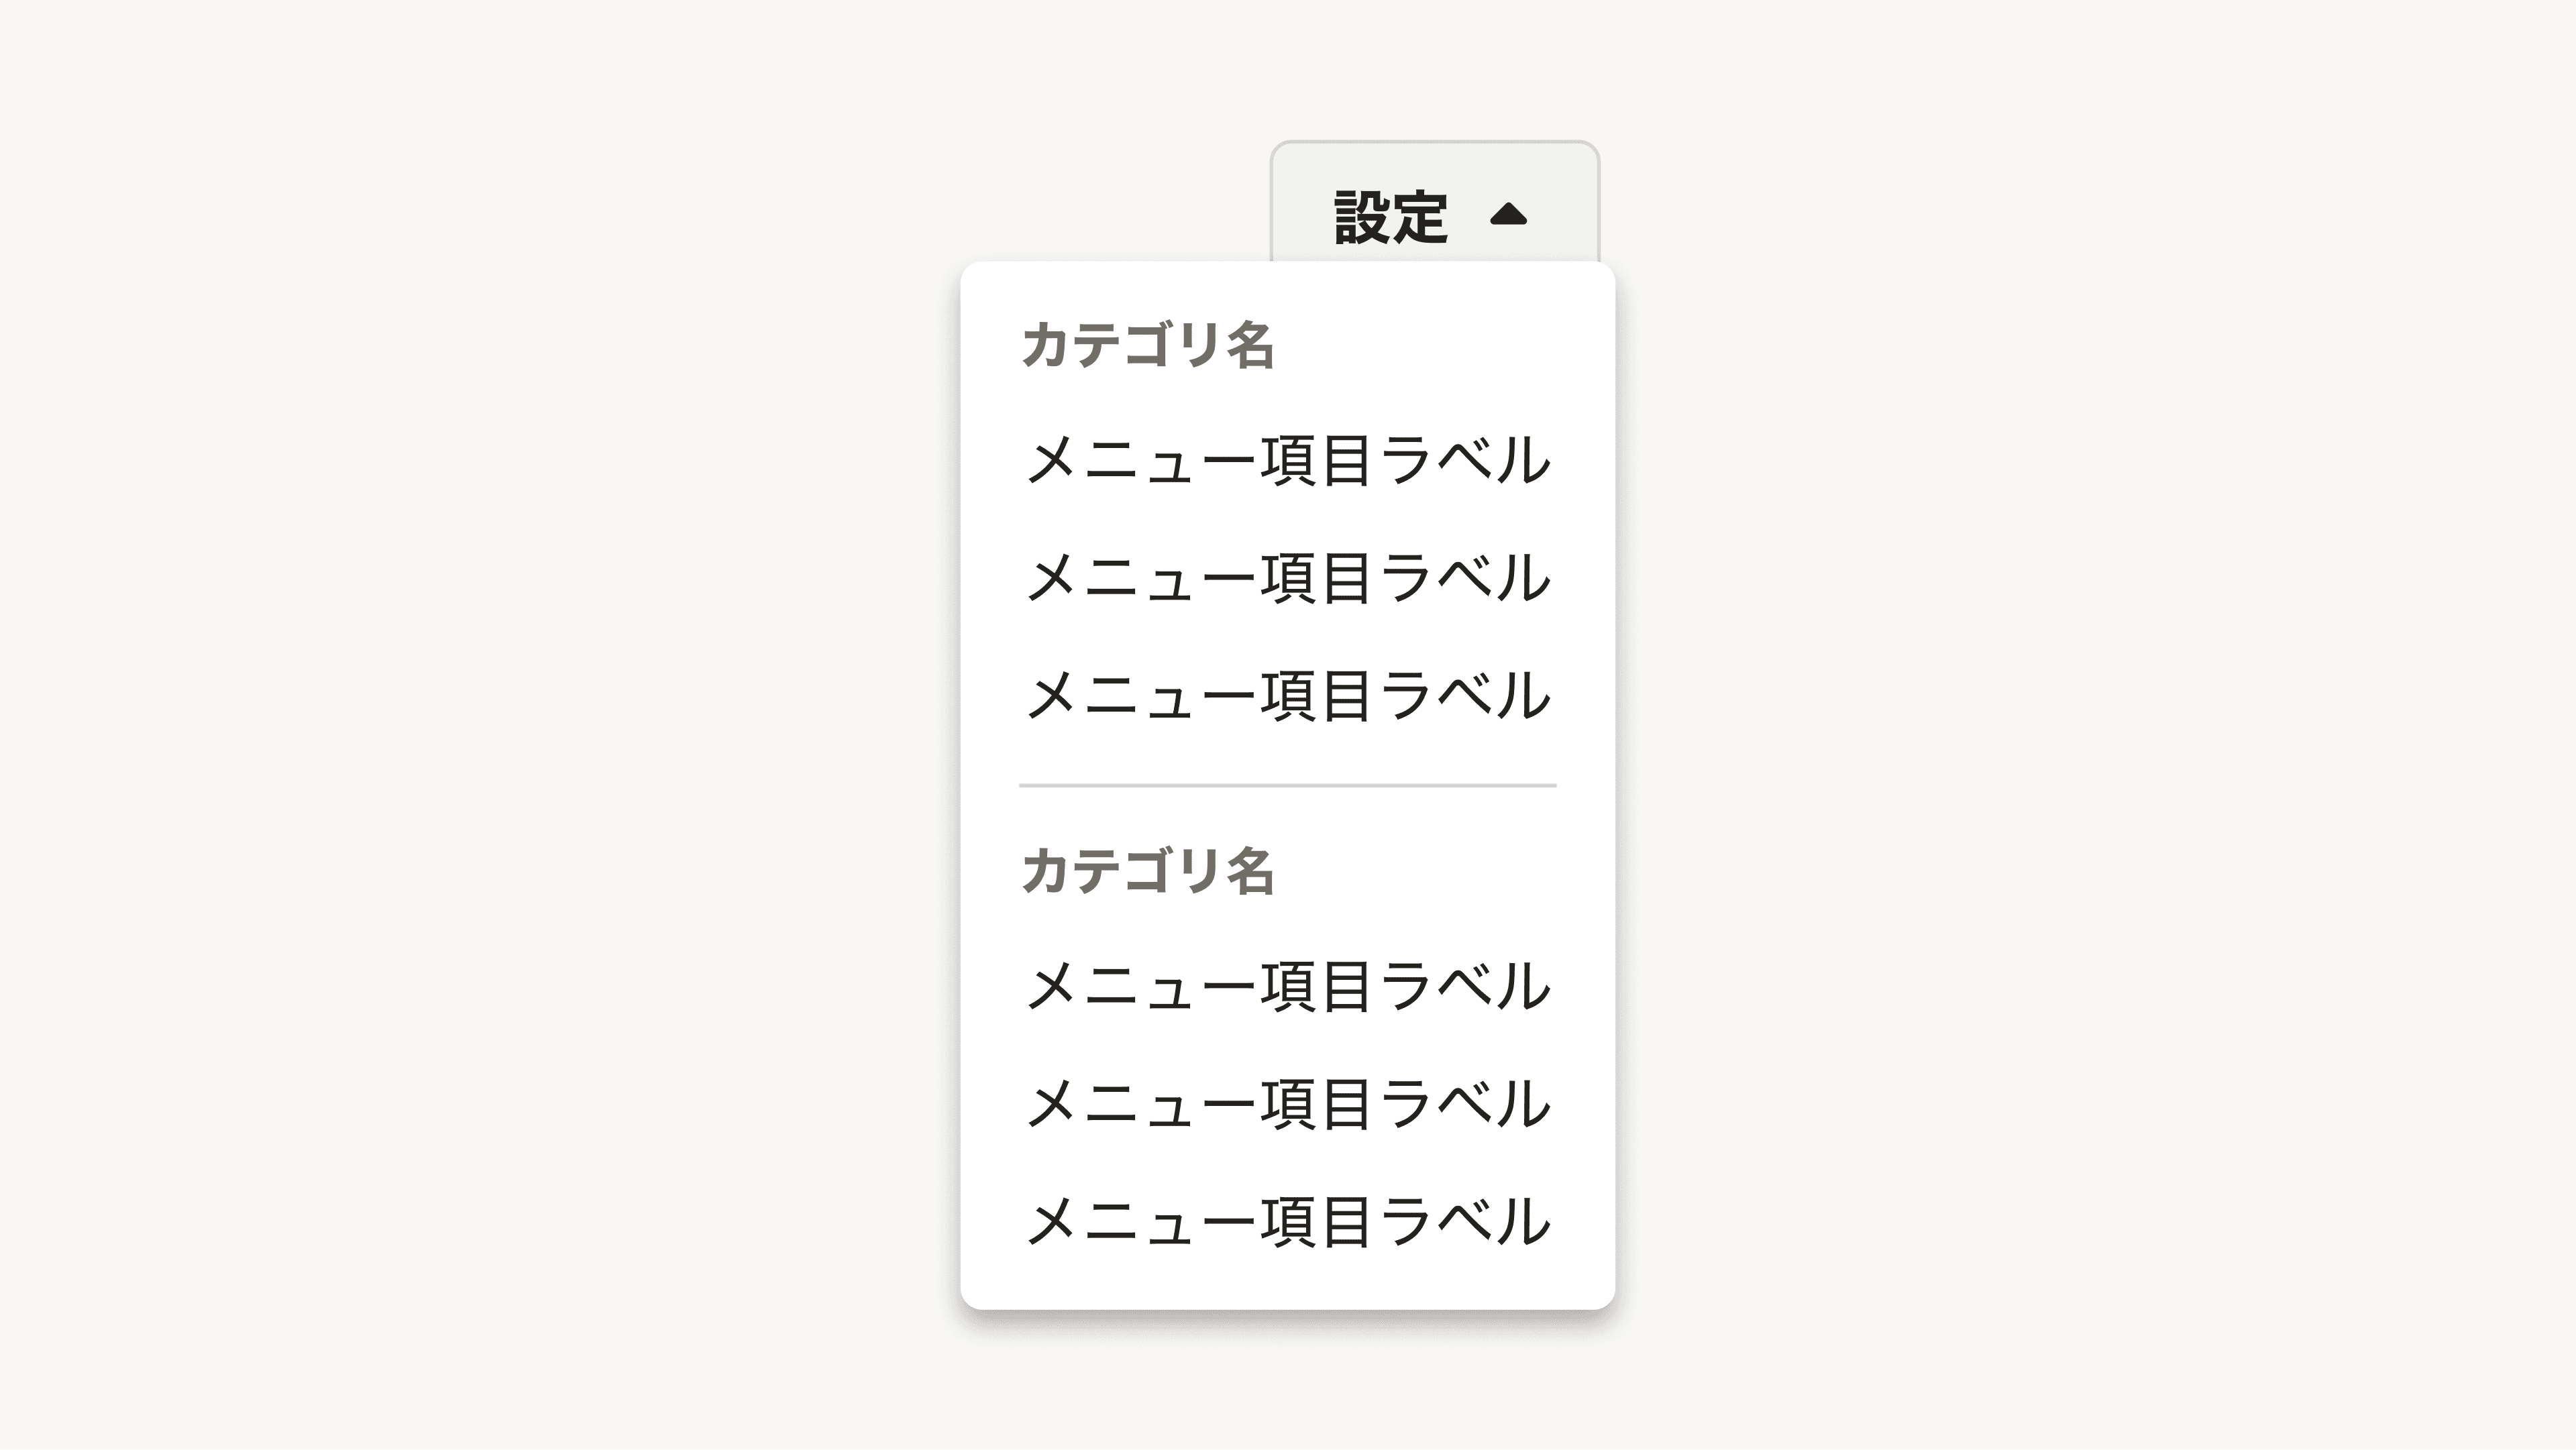Viewport: 2576px width, 1450px height.
Task: Click the top menu item in the panel
Action: [x=1288, y=460]
